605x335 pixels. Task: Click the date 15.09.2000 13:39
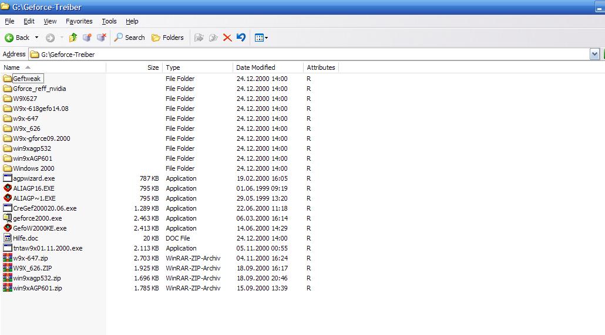pyautogui.click(x=262, y=288)
